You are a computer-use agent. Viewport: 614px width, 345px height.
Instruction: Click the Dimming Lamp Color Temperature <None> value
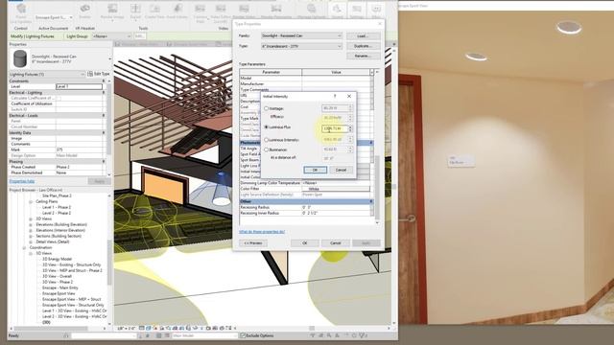pos(336,183)
